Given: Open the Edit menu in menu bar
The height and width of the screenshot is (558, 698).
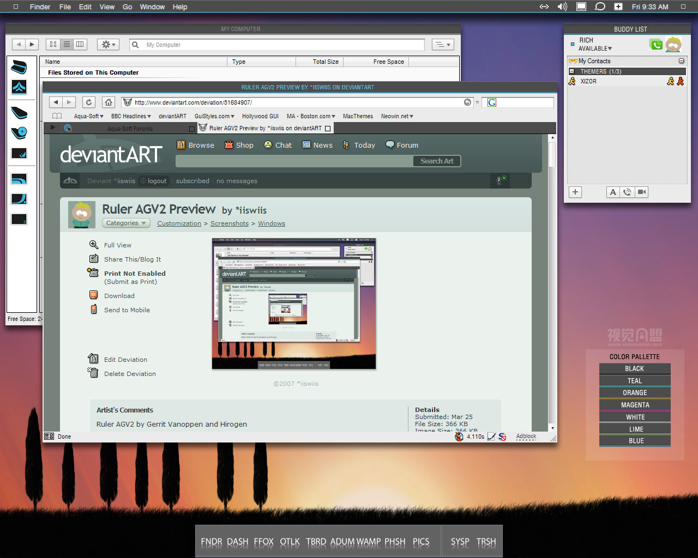Looking at the screenshot, I should pos(85,7).
